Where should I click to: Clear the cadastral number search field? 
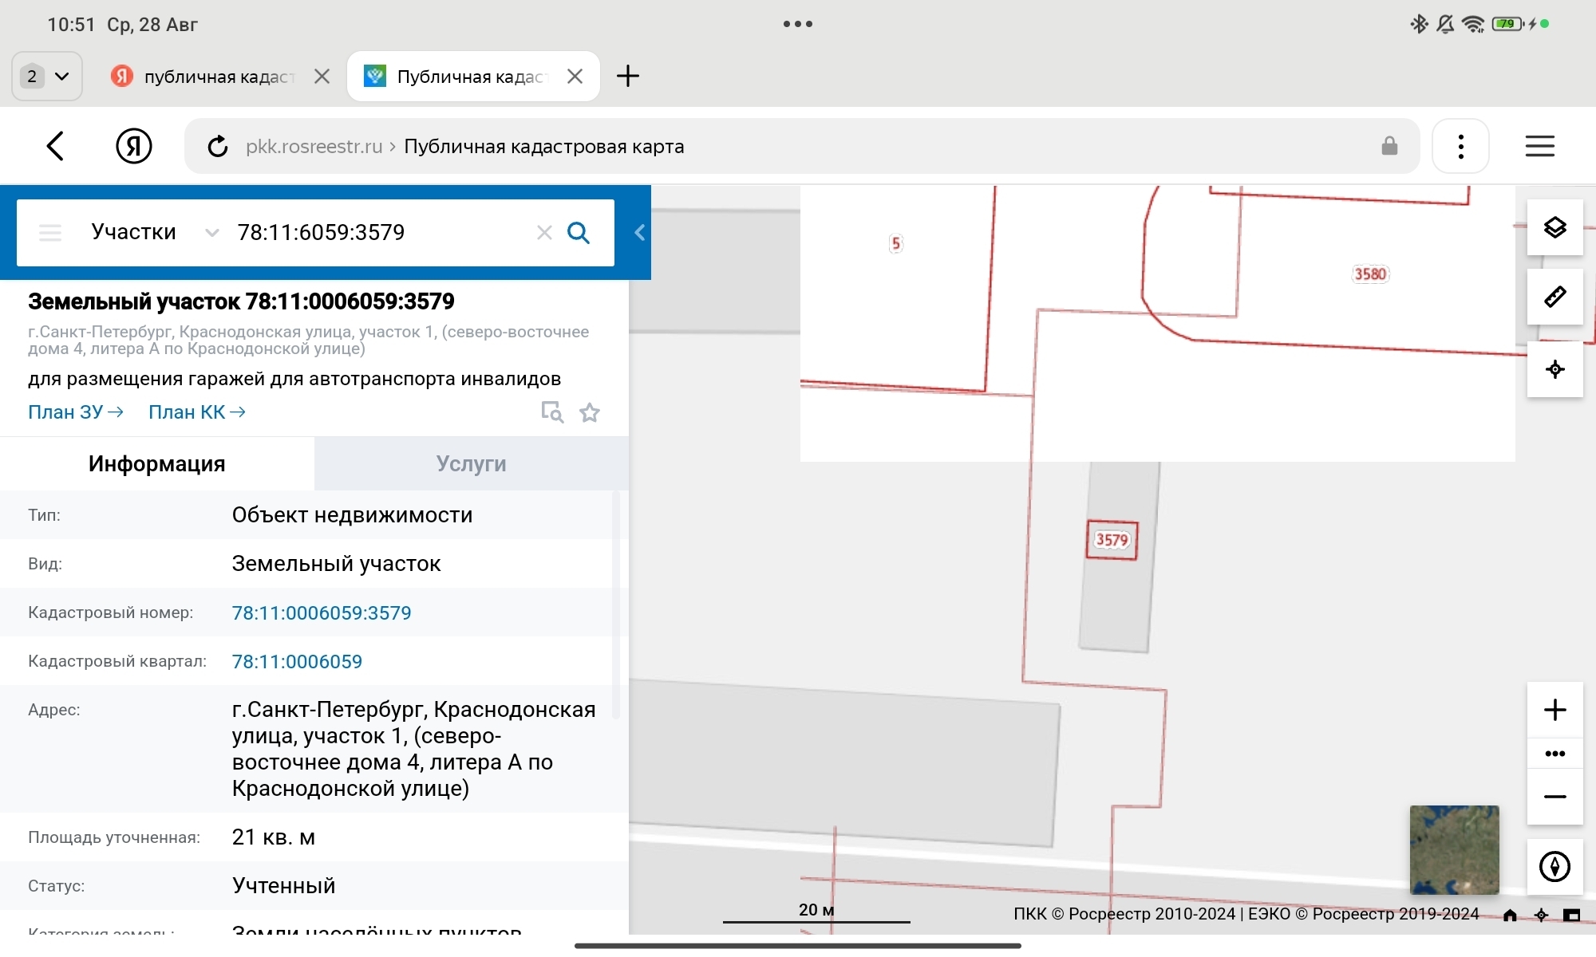point(544,233)
